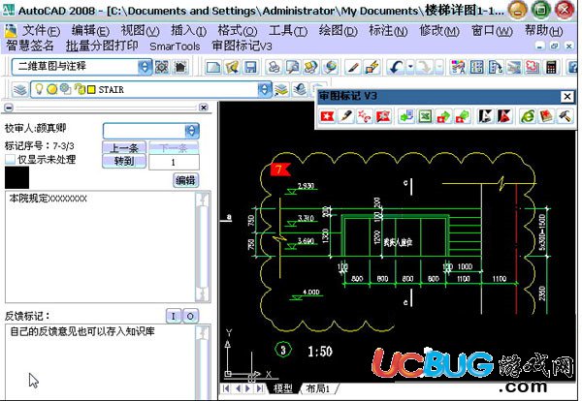
Task: Click the Save floppy disk icon
Action: [251, 67]
